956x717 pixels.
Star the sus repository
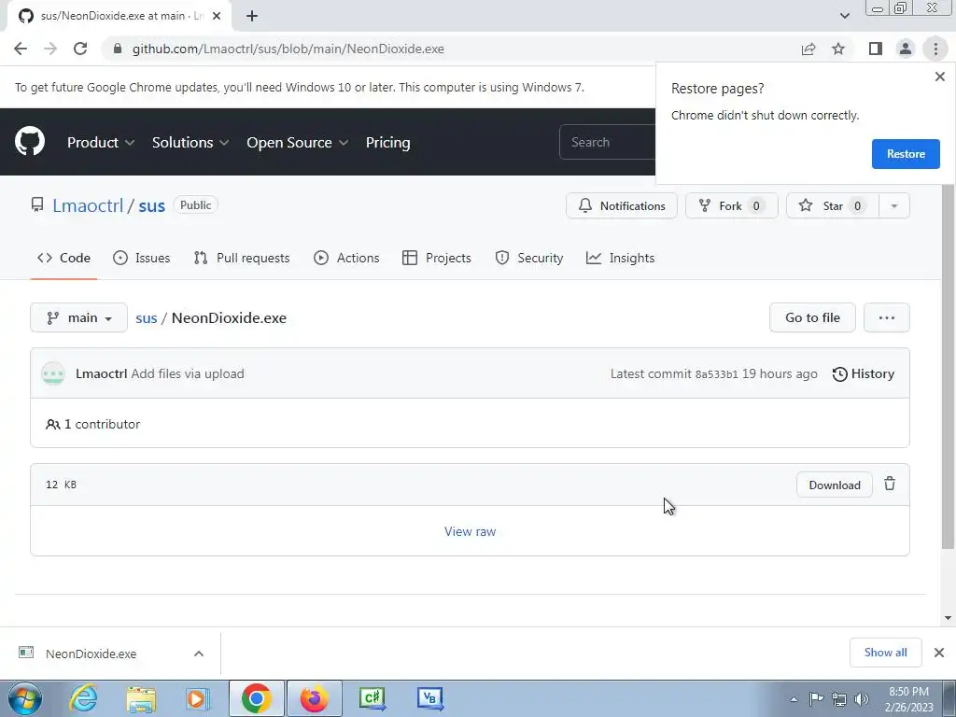coord(832,206)
